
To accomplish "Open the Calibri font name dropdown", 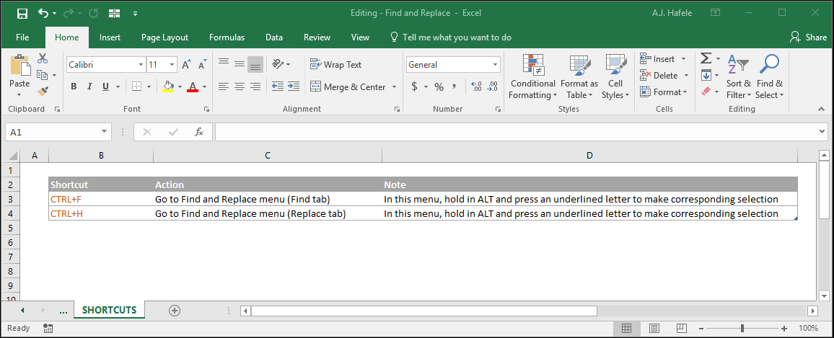I will (141, 65).
